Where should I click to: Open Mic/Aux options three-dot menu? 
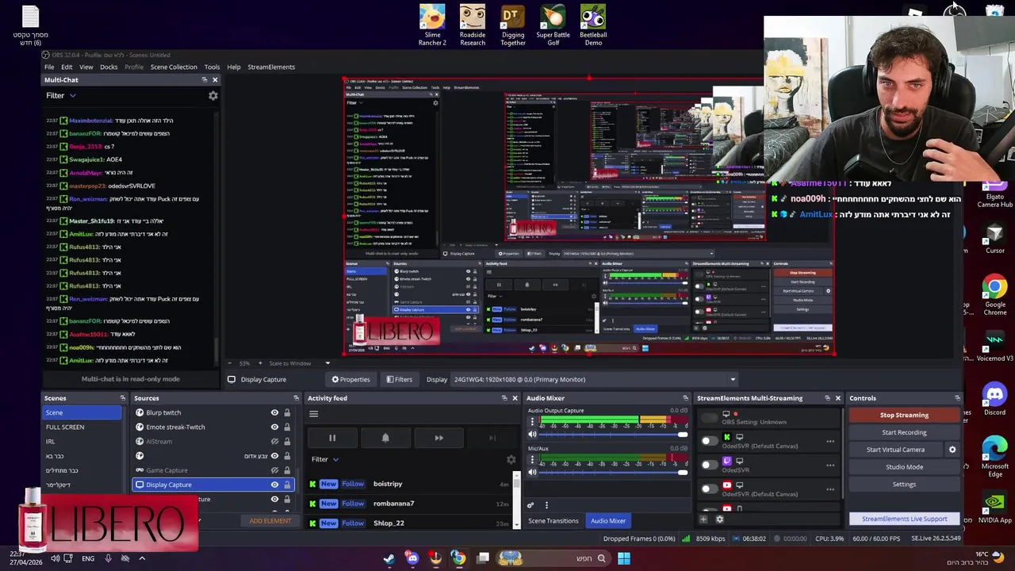coord(532,459)
